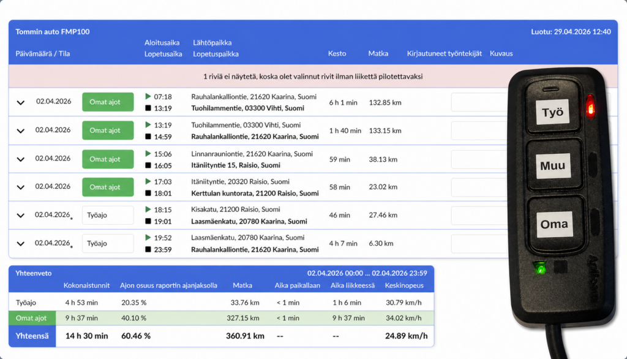Click the green start icon beside 15:06
This screenshot has width=627, height=359.
(148, 154)
